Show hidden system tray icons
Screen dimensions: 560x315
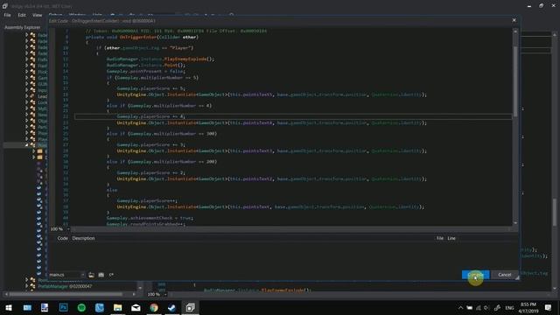tap(460, 308)
